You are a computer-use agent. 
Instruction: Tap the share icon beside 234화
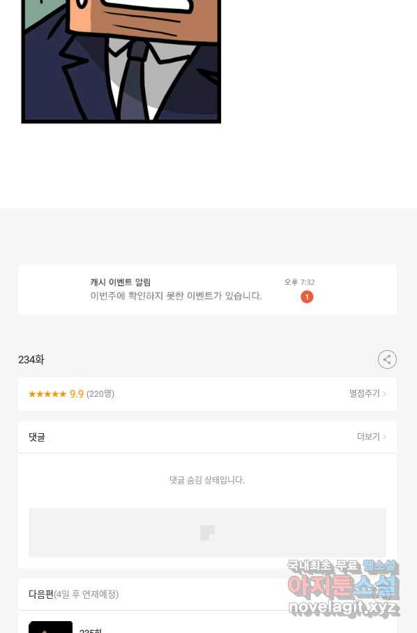click(x=387, y=359)
